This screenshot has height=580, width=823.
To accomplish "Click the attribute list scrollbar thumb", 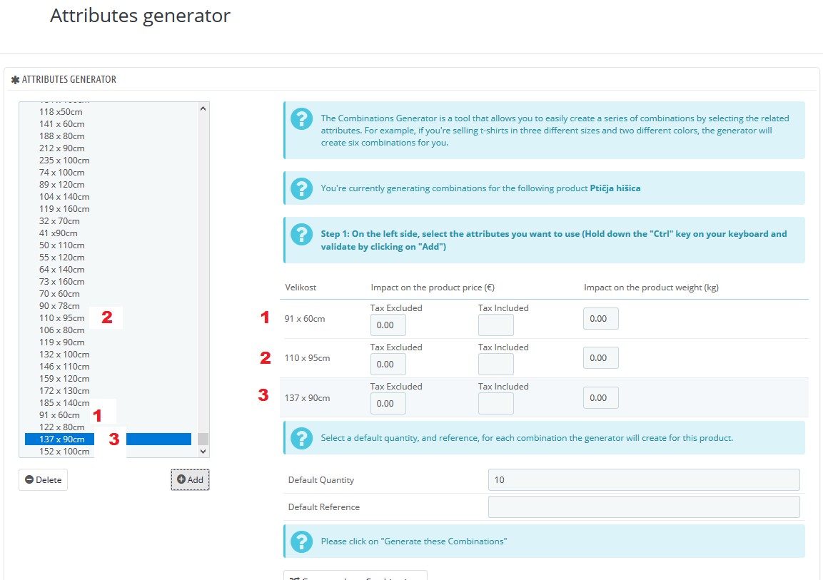I will point(203,439).
